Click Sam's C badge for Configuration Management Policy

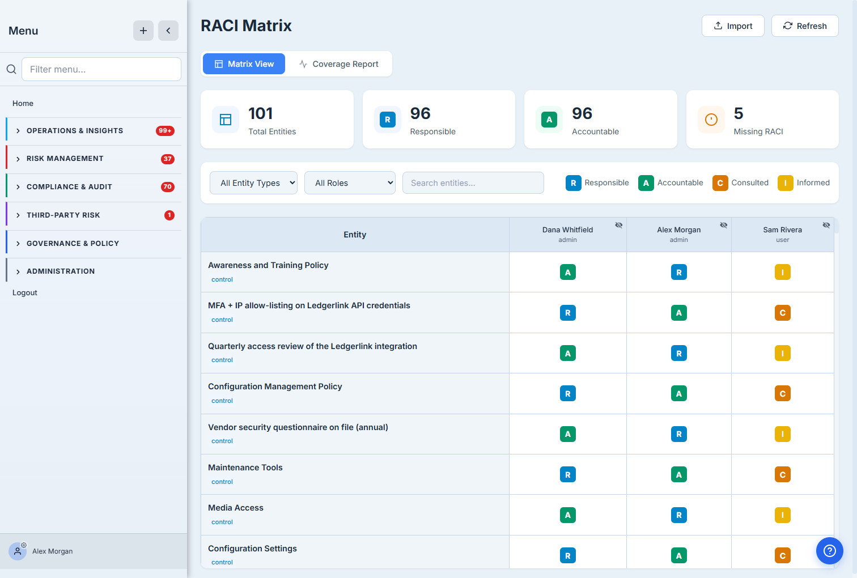[783, 394]
